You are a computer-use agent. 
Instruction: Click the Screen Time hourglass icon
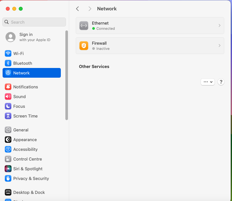(x=8, y=116)
